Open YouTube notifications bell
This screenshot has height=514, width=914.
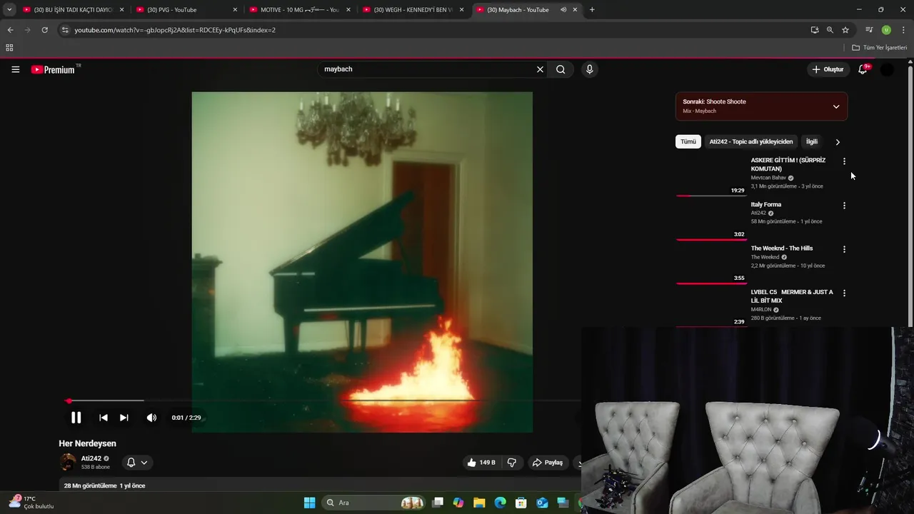[863, 69]
